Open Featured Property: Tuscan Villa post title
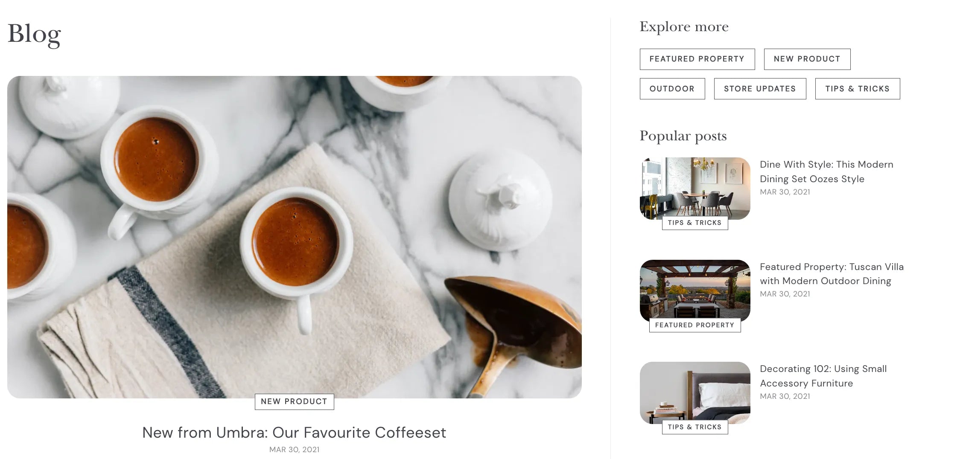This screenshot has width=963, height=459. (x=832, y=274)
